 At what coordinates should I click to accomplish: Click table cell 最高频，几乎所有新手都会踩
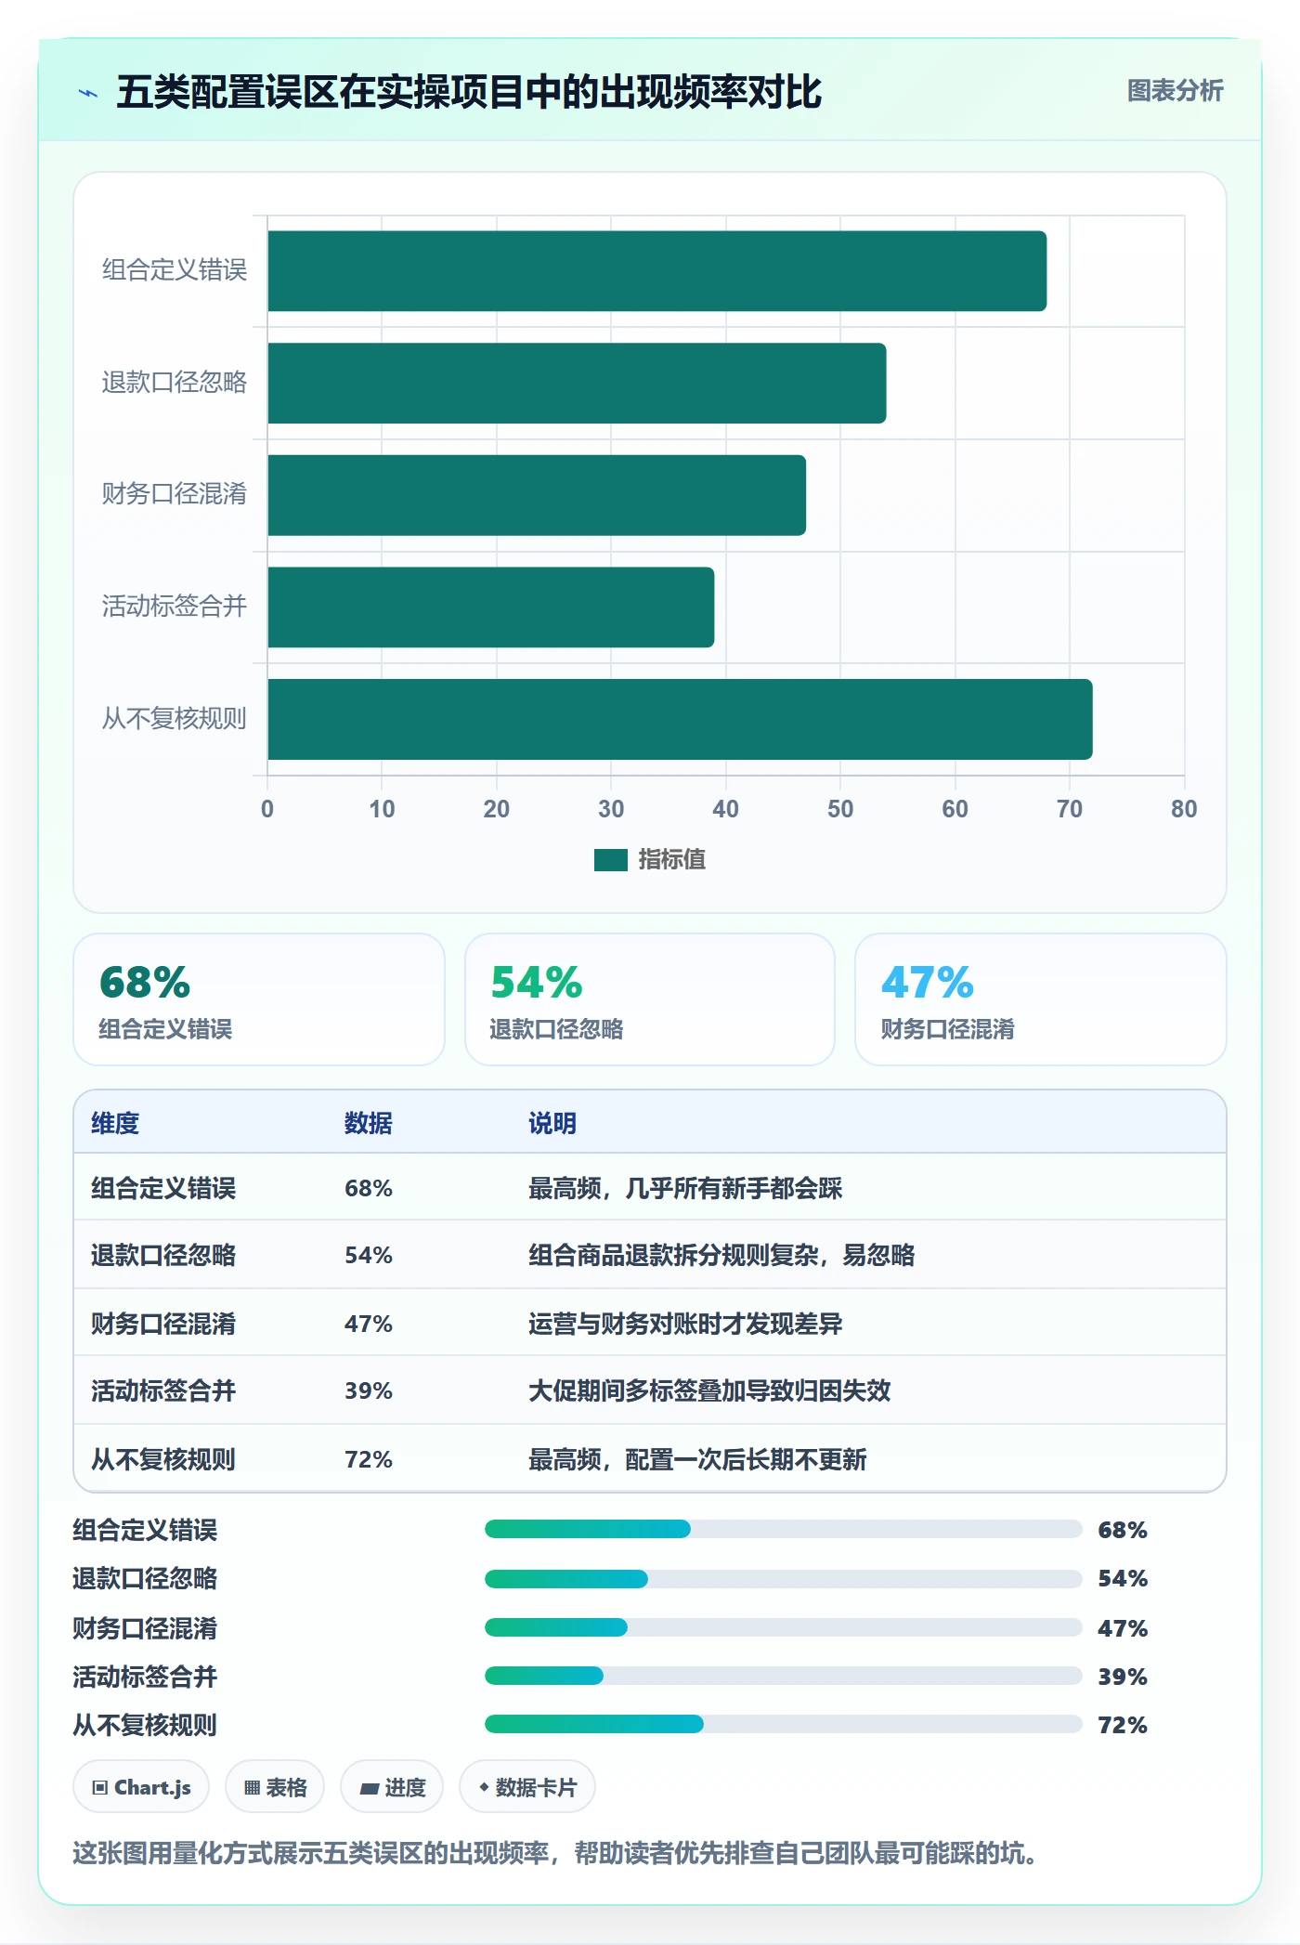coord(685,1188)
